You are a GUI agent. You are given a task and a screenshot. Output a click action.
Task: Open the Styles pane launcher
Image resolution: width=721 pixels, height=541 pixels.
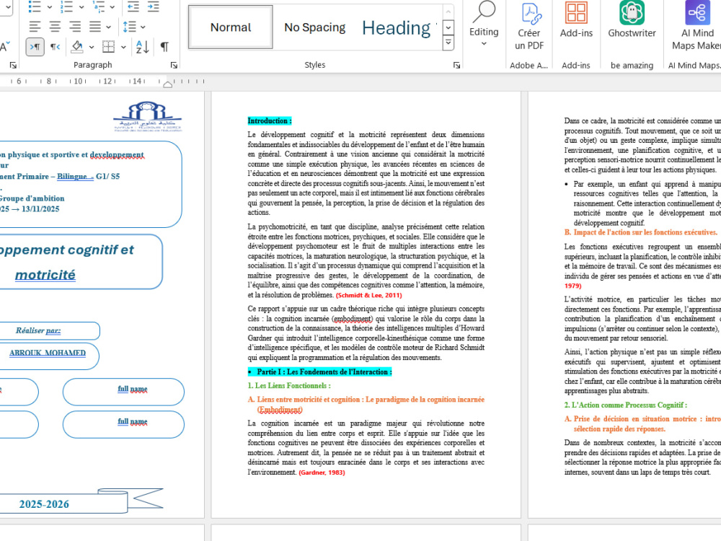tap(456, 66)
